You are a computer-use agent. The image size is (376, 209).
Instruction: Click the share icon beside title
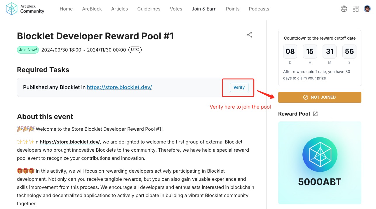coord(250,35)
